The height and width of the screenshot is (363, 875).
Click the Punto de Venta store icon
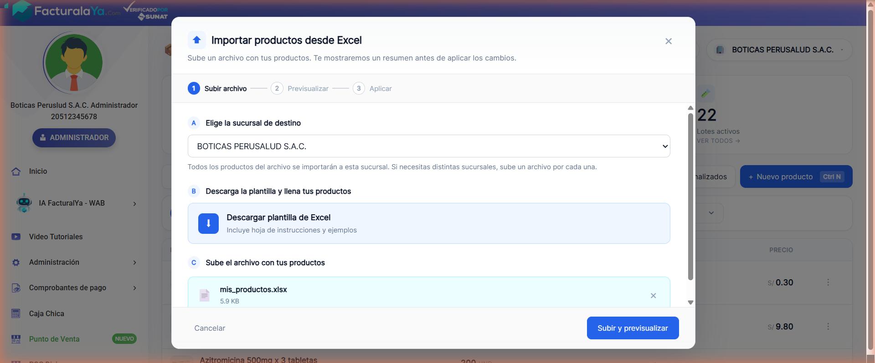[16, 339]
